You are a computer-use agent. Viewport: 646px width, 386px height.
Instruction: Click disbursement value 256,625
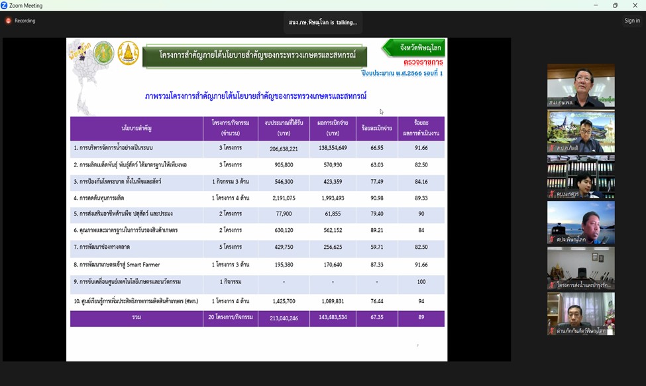333,247
